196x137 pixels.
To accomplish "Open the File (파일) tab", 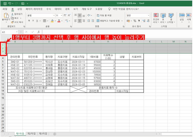I will tap(5, 9).
